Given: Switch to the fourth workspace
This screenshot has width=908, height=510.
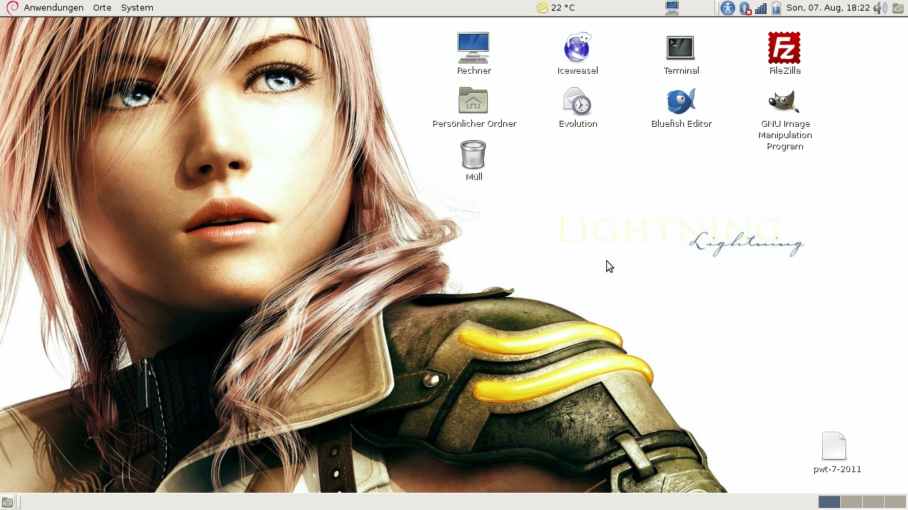Looking at the screenshot, I should pos(895,502).
